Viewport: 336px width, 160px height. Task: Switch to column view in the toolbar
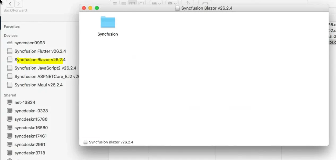click(132, 3)
